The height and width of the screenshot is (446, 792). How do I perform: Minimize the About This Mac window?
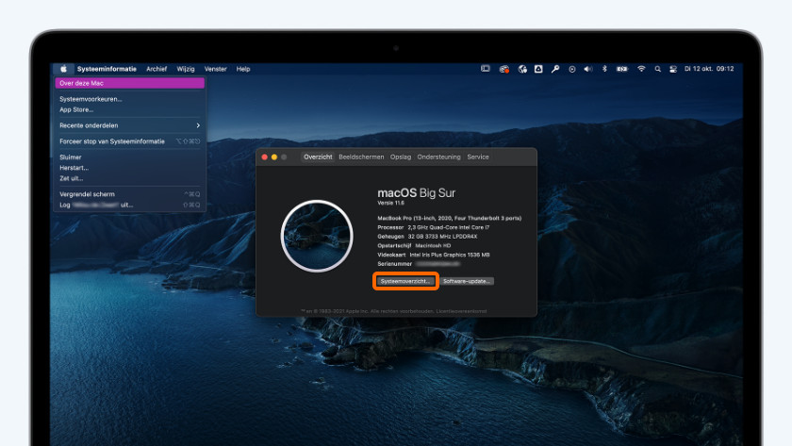[x=274, y=157]
